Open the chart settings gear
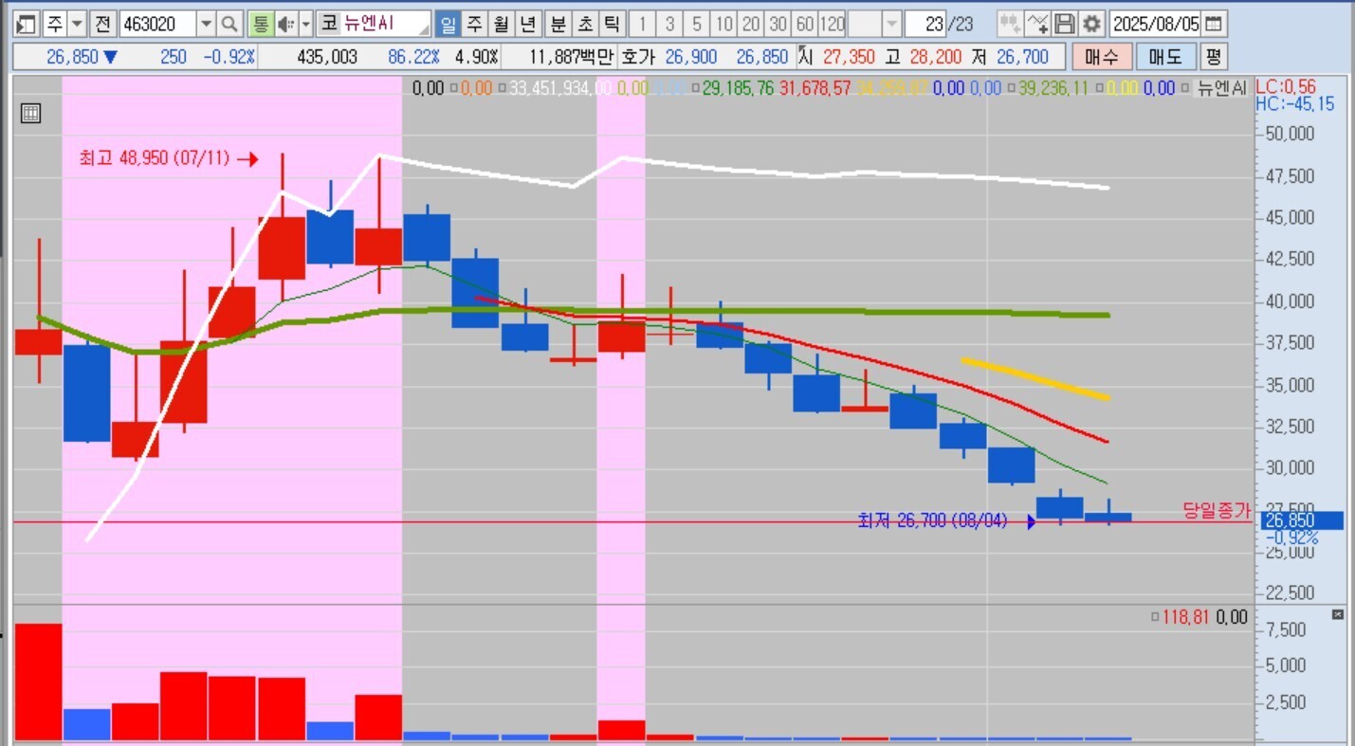Screen dimensions: 1355x746 coord(1093,24)
